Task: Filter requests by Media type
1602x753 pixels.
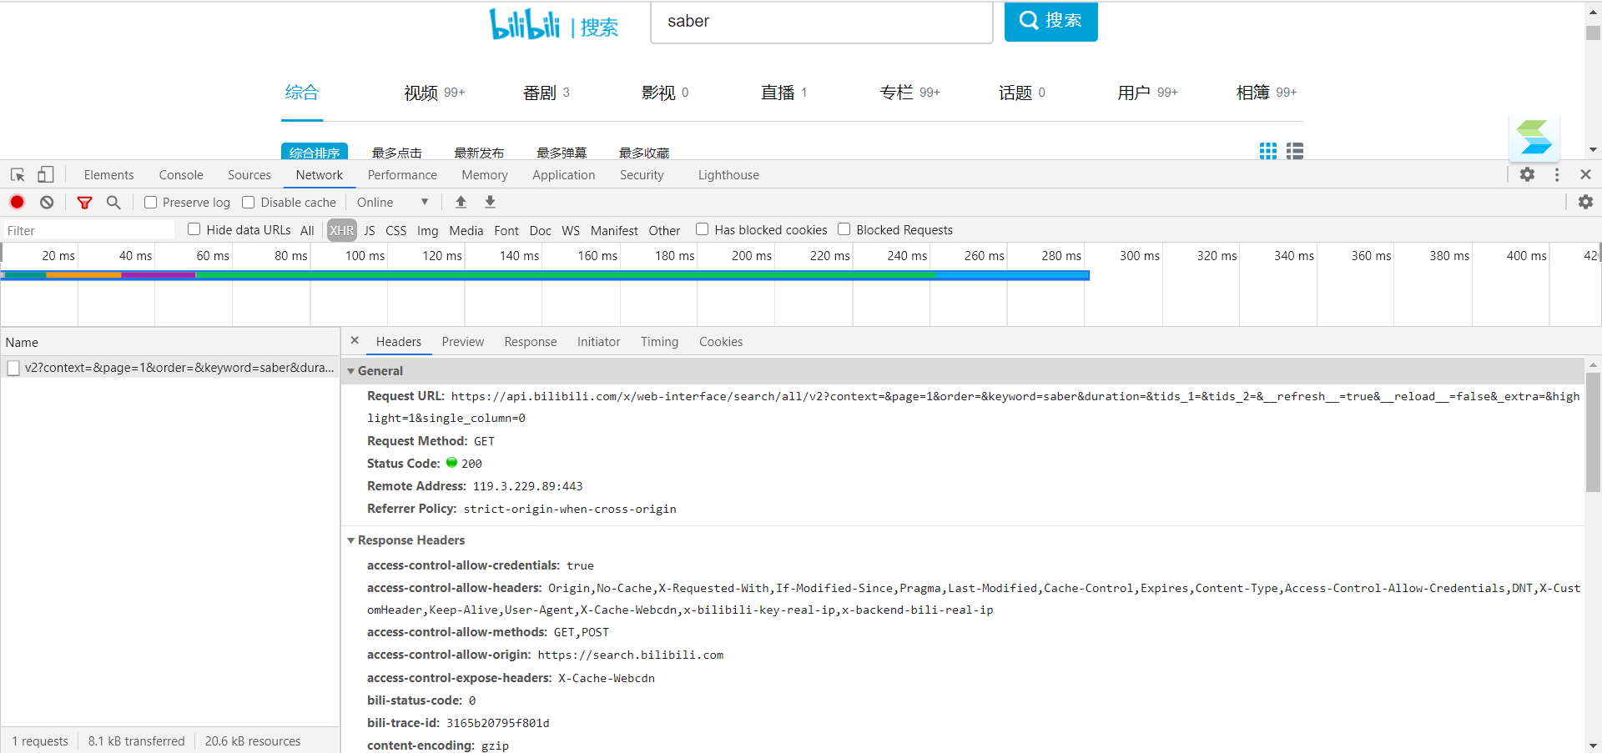Action: (466, 230)
